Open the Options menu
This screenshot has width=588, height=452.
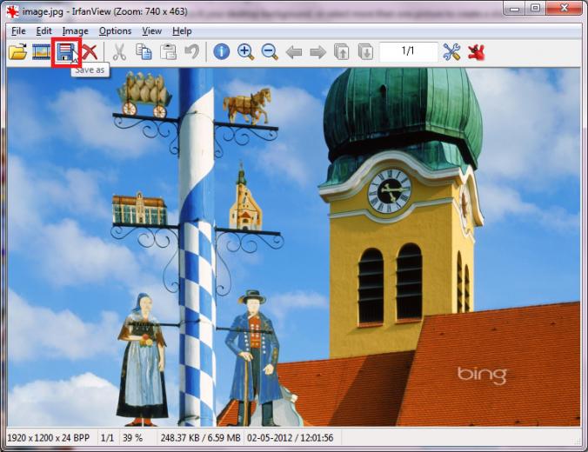point(115,31)
